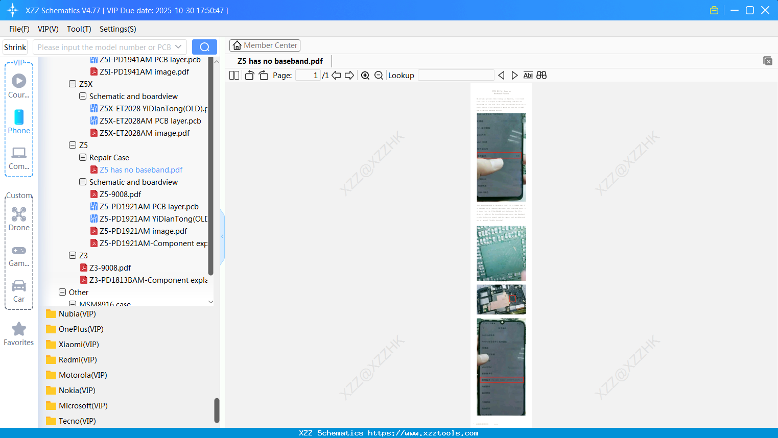The image size is (778, 438).
Task: Click the binoculars search icon
Action: coord(541,76)
